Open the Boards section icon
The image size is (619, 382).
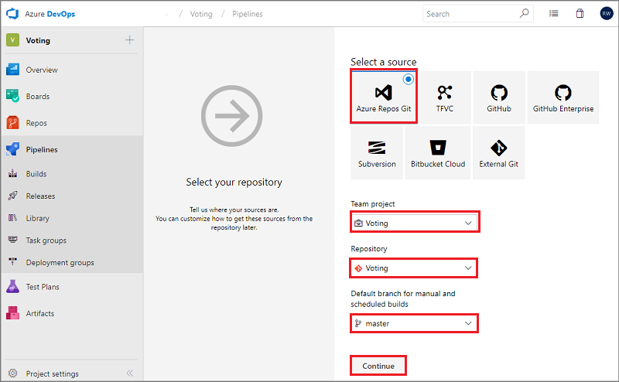pos(12,96)
